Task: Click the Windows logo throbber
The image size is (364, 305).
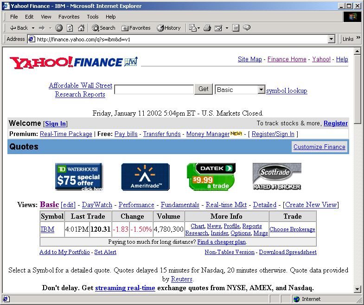Action: pos(352,17)
